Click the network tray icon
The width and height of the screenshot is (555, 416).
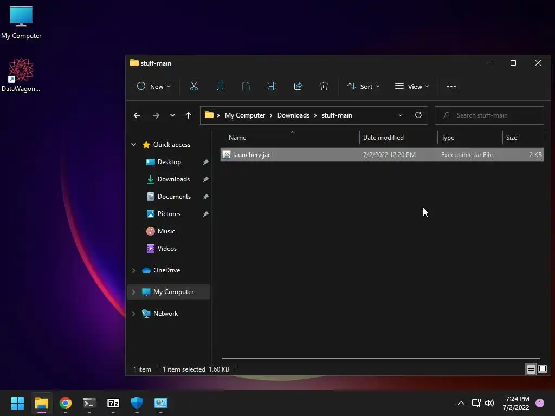pyautogui.click(x=476, y=403)
